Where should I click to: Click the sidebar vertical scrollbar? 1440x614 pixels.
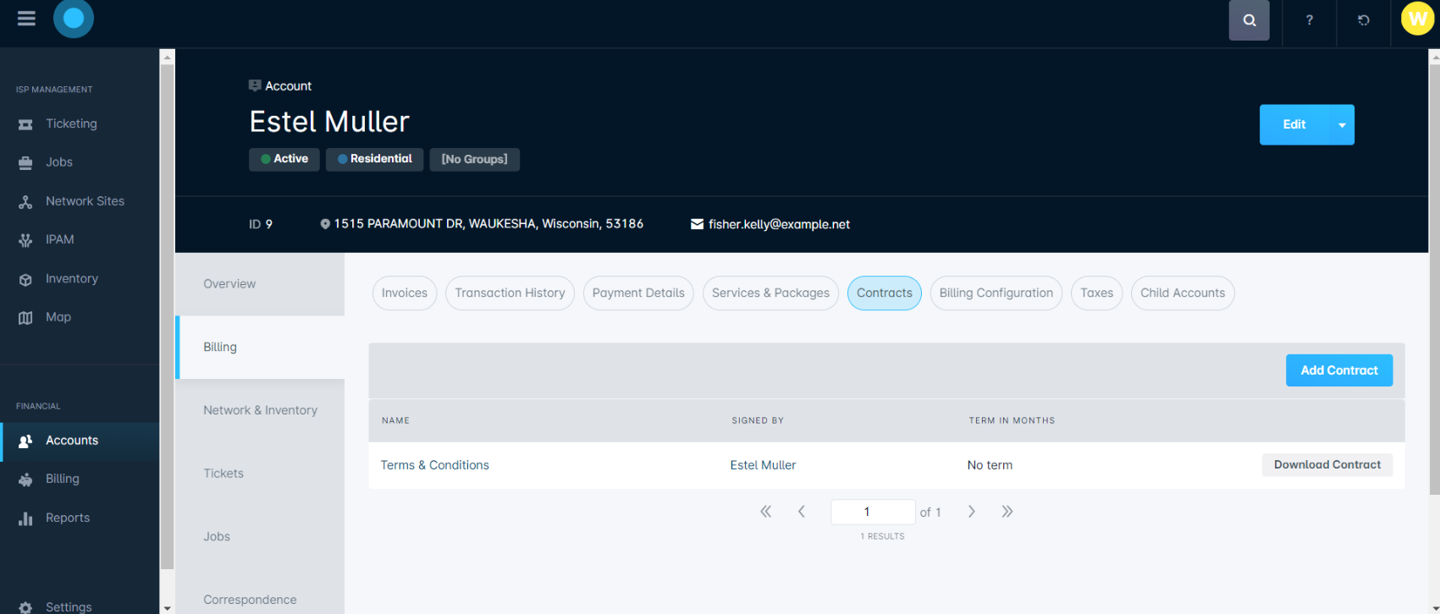(x=167, y=317)
